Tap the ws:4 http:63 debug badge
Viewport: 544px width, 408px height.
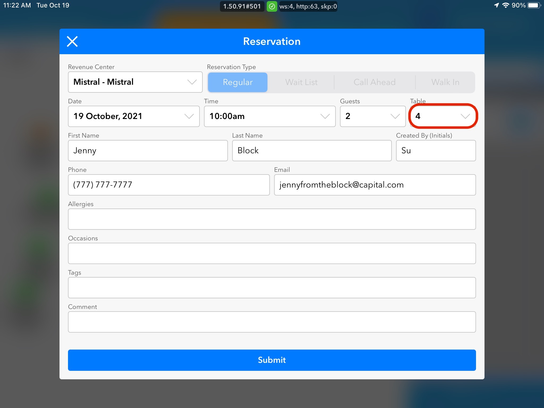308,6
